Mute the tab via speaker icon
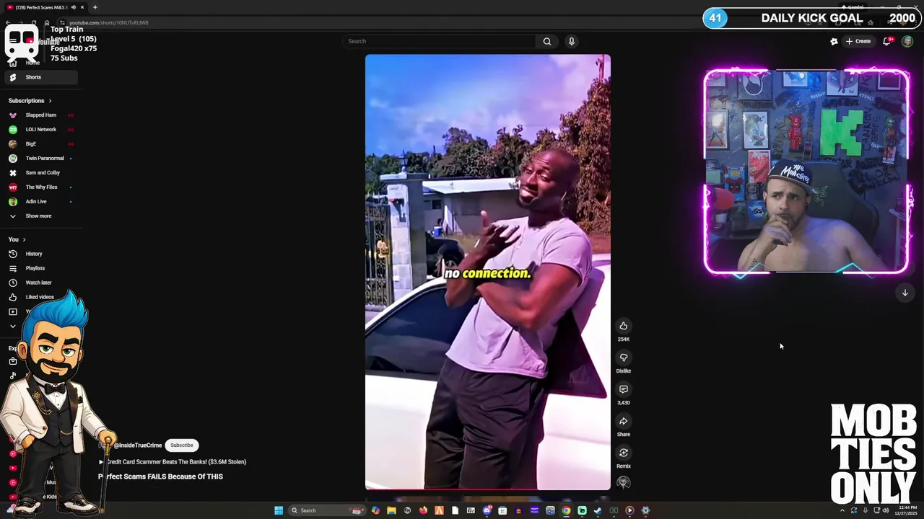The image size is (924, 519). [74, 7]
